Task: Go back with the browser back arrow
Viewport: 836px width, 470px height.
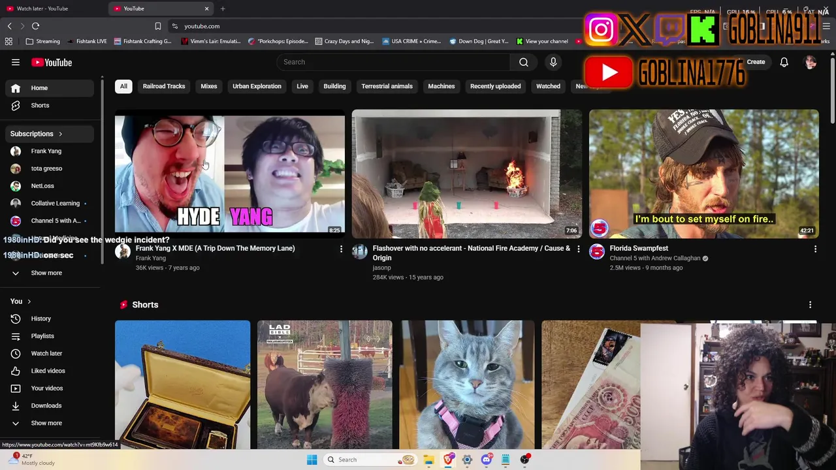Action: [9, 26]
